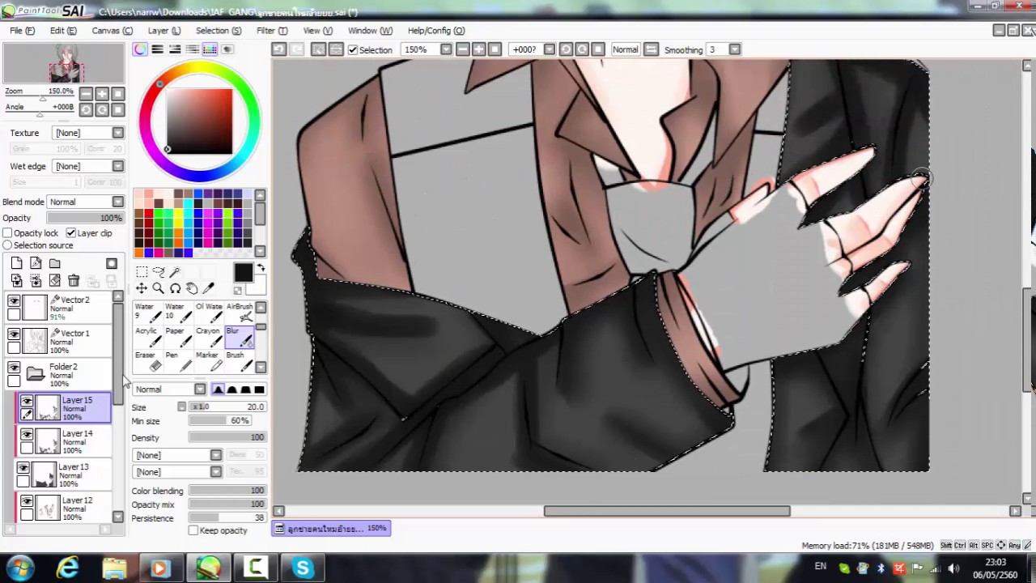Viewport: 1036px width, 583px height.
Task: Toggle RGB slider panel icon
Action: coord(158,49)
